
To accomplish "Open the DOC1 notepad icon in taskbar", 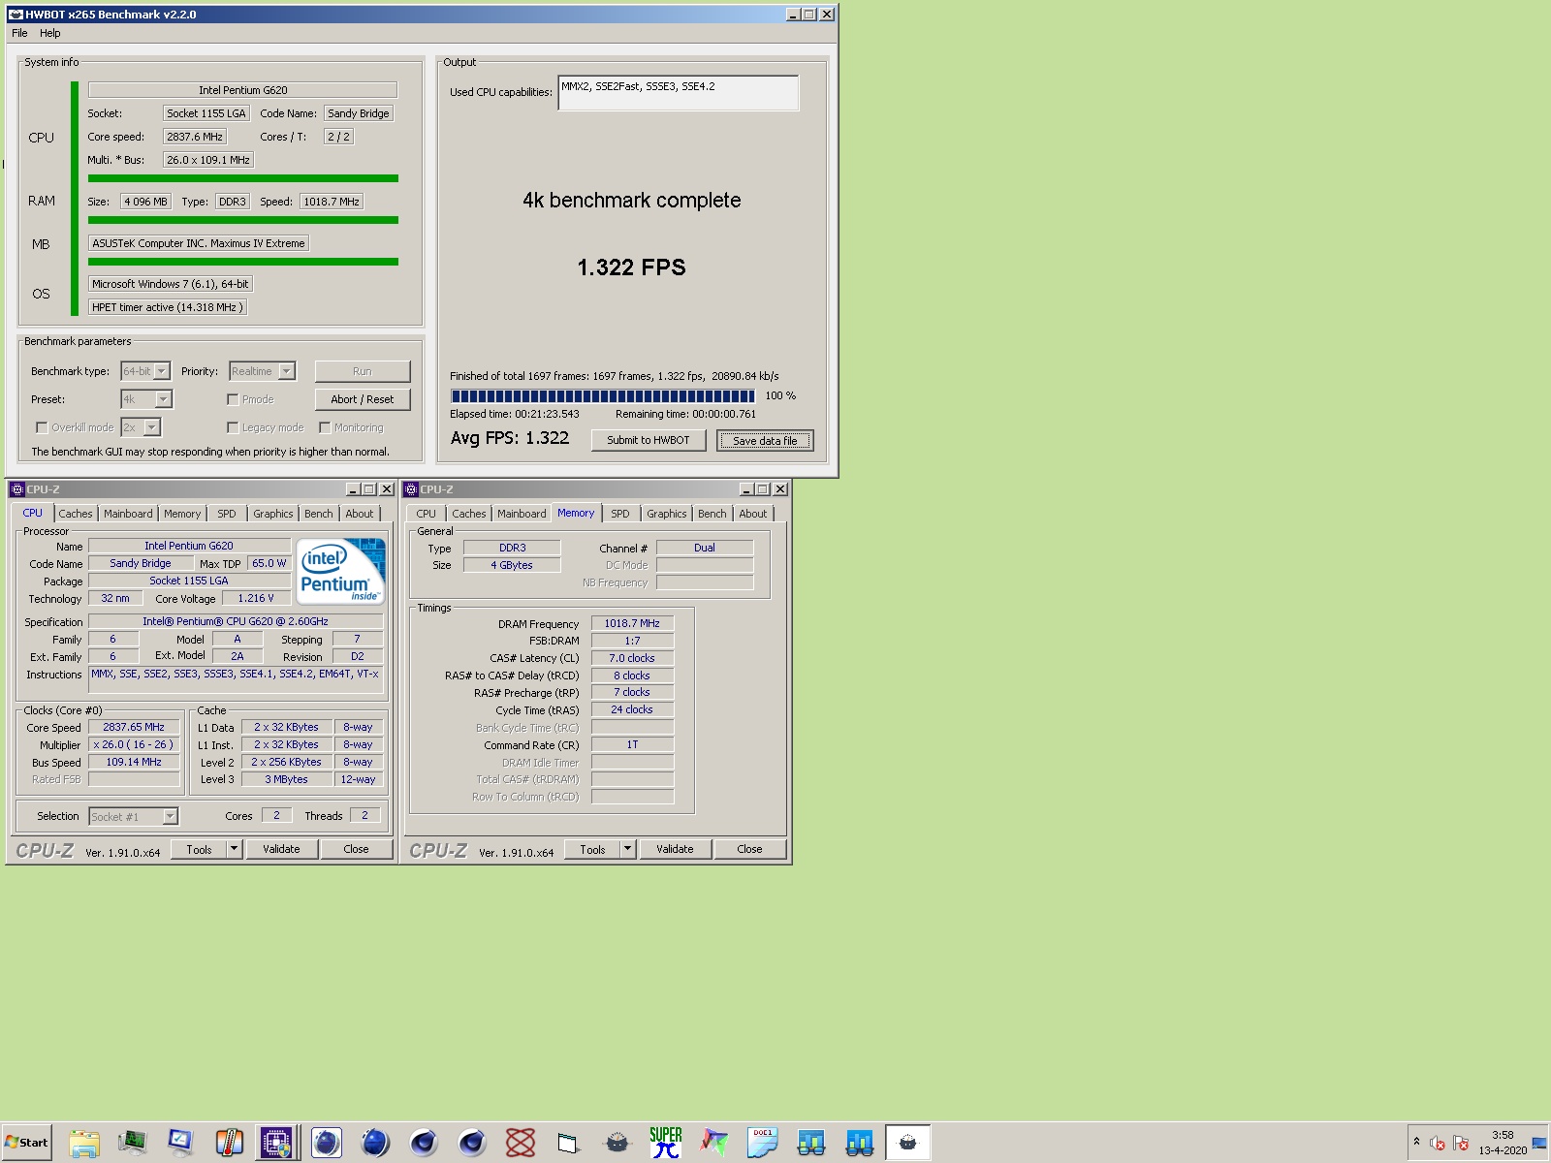I will point(763,1143).
